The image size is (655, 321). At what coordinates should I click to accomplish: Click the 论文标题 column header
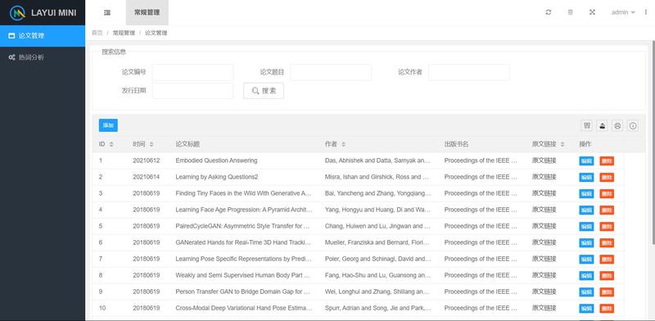[x=187, y=144]
